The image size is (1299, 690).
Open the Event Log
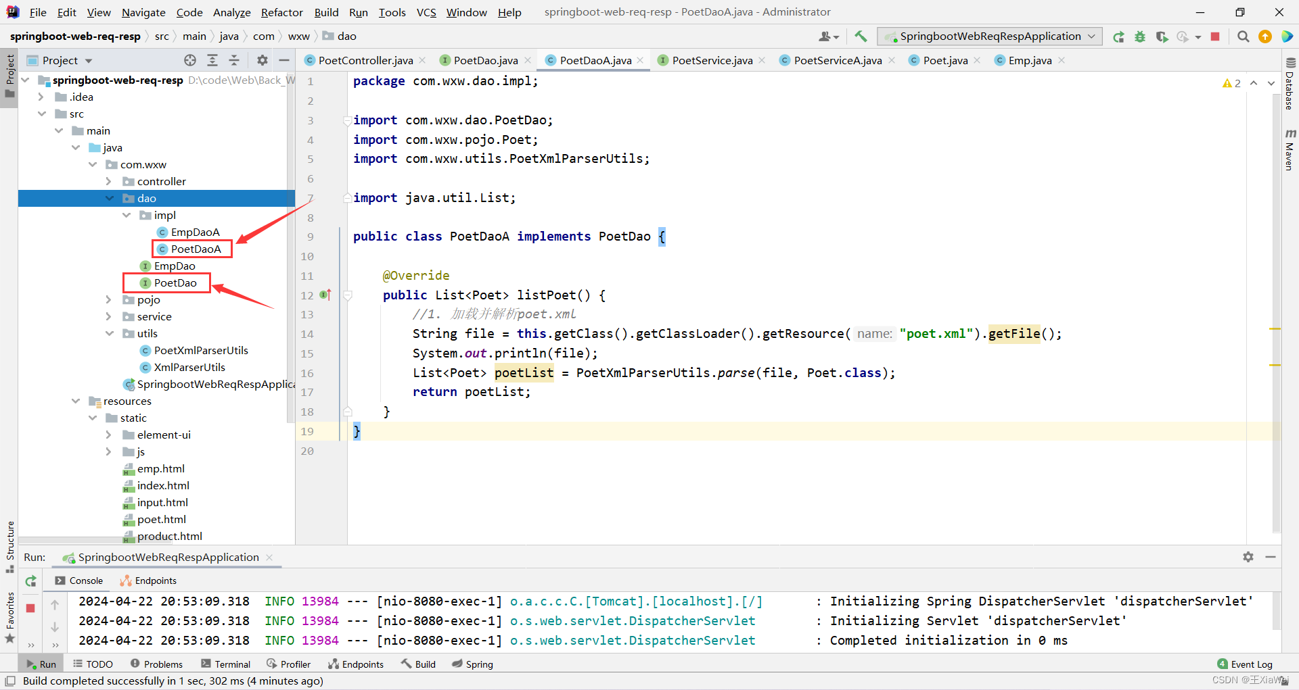pyautogui.click(x=1245, y=664)
